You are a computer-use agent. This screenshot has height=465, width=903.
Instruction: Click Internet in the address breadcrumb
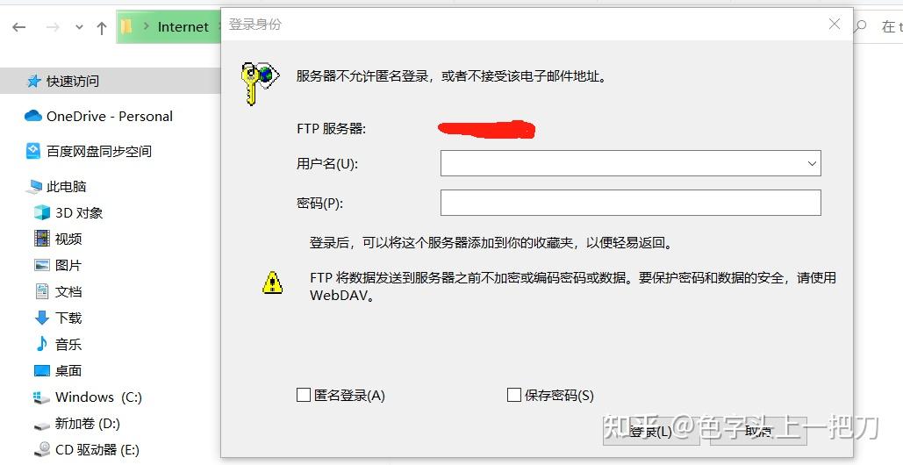tap(183, 27)
